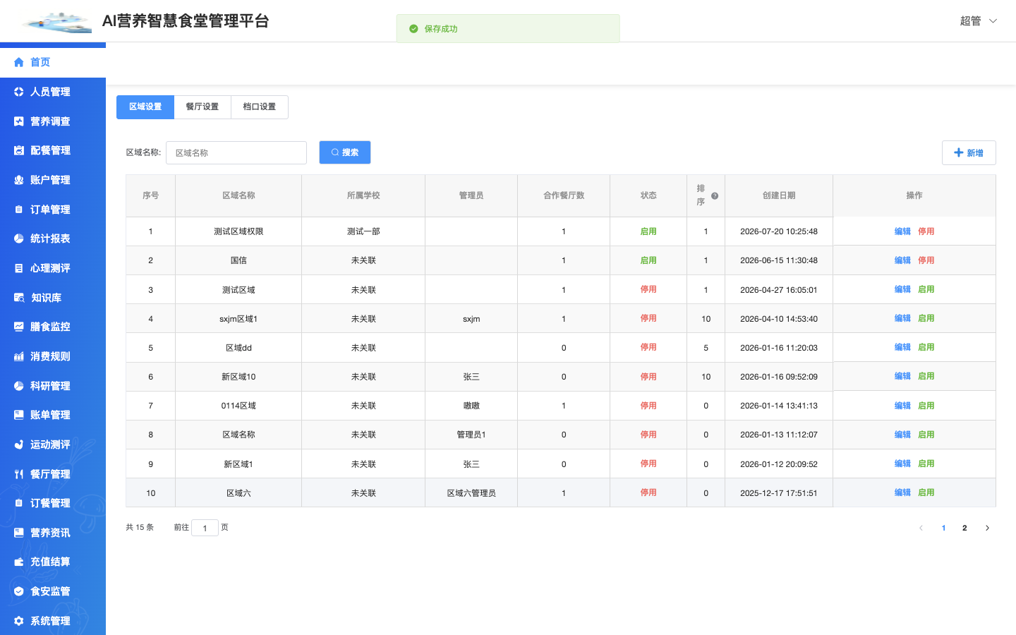
Task: Click the 订单管理 sidebar icon
Action: (x=19, y=210)
